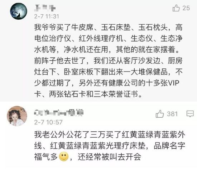
Task: Tap the comment line starting 我爷爷买了牛皮席
Action: (x=108, y=27)
